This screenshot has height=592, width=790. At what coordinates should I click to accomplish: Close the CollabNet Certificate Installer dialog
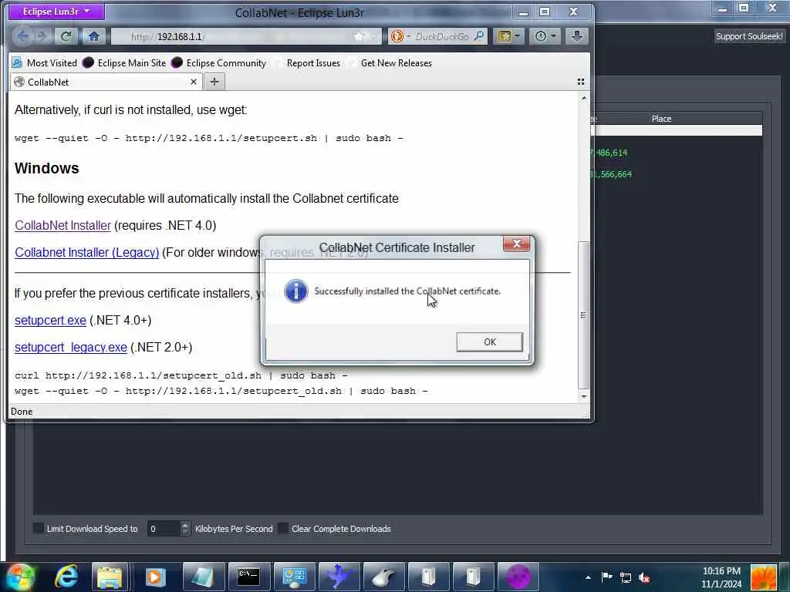(x=516, y=244)
